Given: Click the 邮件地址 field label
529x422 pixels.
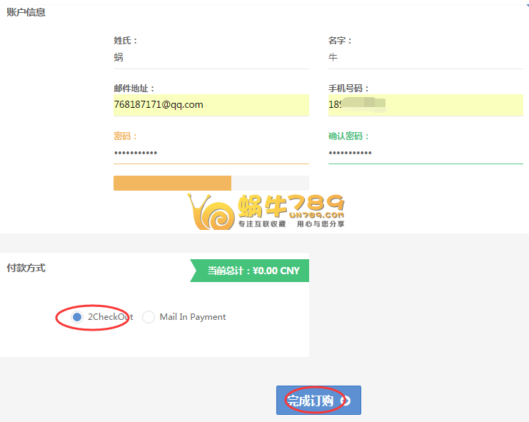Looking at the screenshot, I should click(x=134, y=89).
